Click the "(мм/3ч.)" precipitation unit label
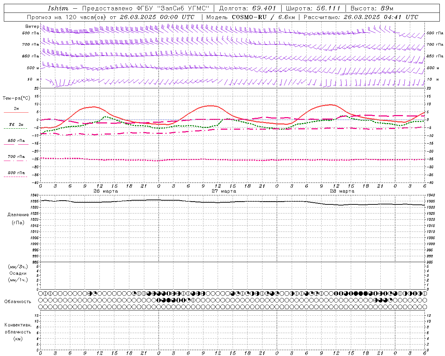The height and width of the screenshot is (356, 445). point(18,267)
